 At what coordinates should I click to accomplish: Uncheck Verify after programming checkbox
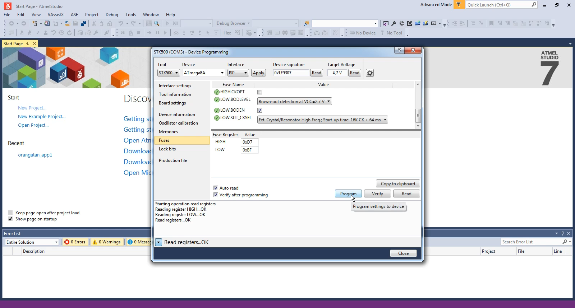216,195
